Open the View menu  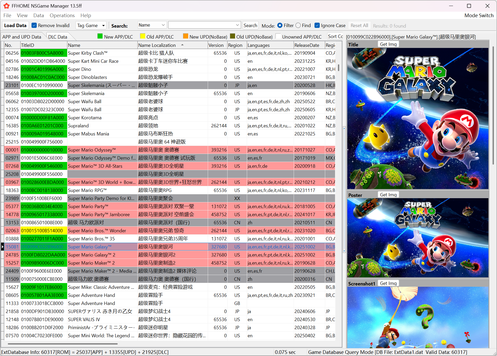pyautogui.click(x=22, y=15)
